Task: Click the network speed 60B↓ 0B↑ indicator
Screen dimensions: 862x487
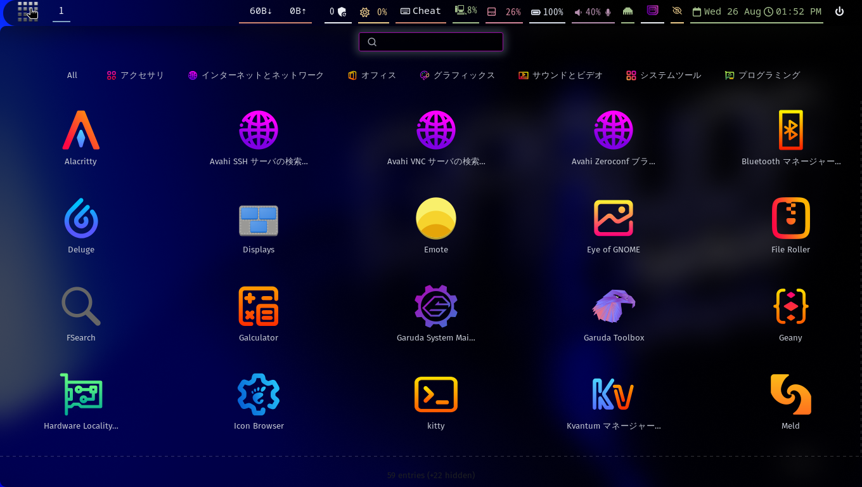Action: pyautogui.click(x=275, y=11)
